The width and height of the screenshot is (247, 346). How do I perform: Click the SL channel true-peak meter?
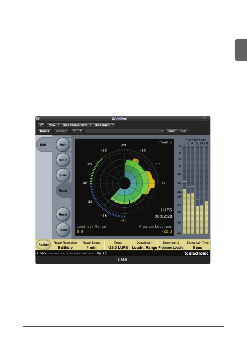click(198, 190)
